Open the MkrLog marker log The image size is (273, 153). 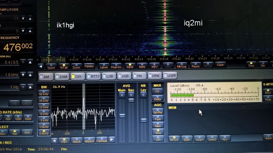(182, 65)
